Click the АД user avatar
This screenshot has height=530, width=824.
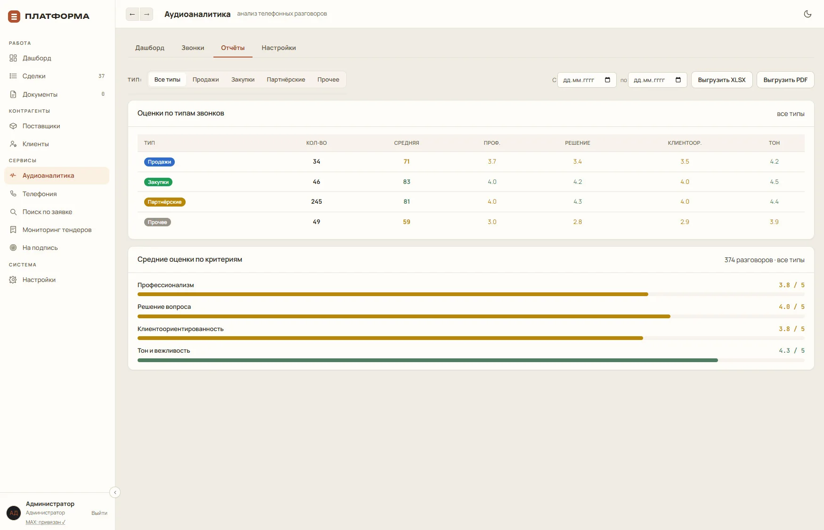pyautogui.click(x=14, y=513)
